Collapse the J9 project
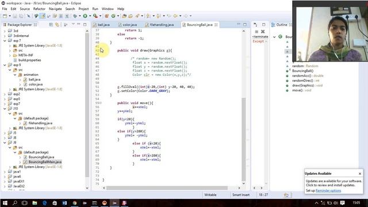 [x=5, y=143]
